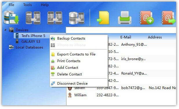The width and height of the screenshot is (179, 109).
Task: Open the Tools menu
Action: (x=28, y=5)
